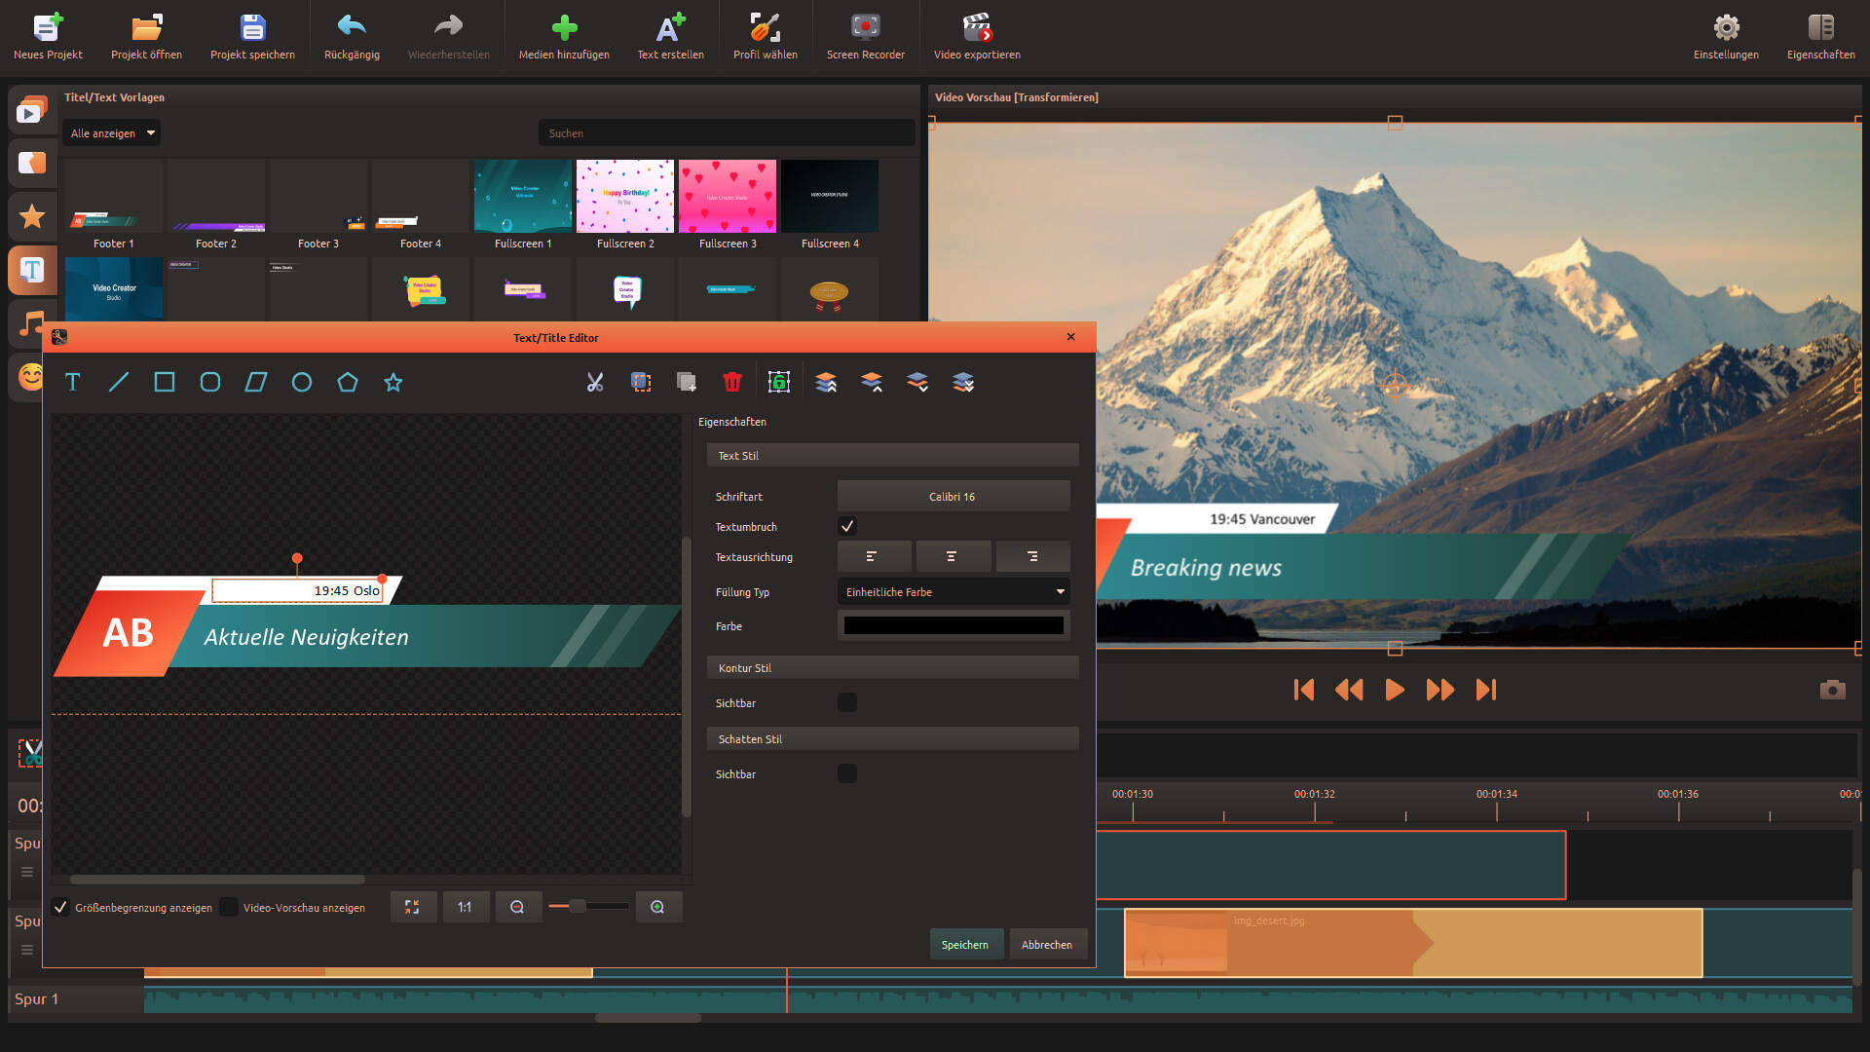The width and height of the screenshot is (1870, 1052).
Task: Take snapshot with camera icon
Action: [x=1832, y=690]
